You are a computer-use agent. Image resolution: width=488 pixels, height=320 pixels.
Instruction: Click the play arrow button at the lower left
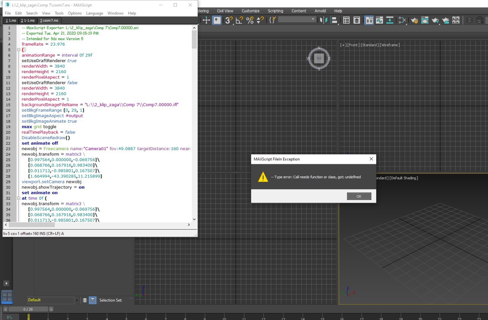pos(6,283)
